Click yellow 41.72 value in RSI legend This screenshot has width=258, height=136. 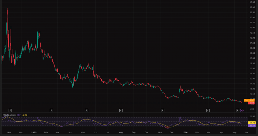24,115
